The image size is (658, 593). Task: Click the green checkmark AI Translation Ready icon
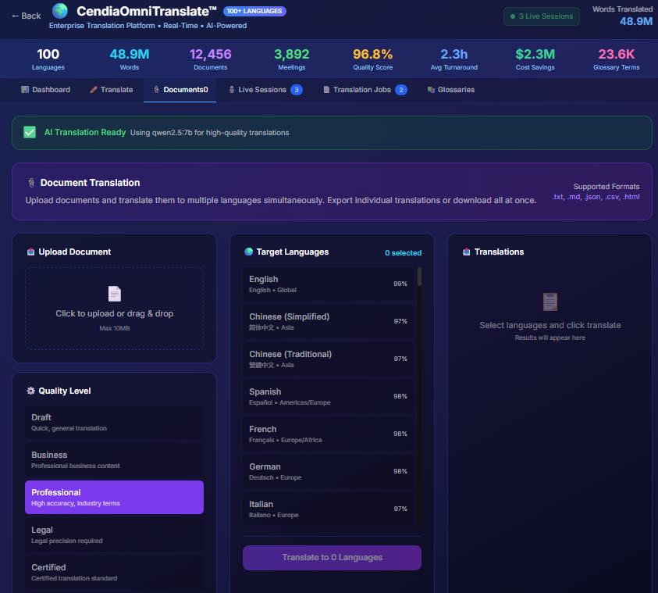tap(30, 132)
